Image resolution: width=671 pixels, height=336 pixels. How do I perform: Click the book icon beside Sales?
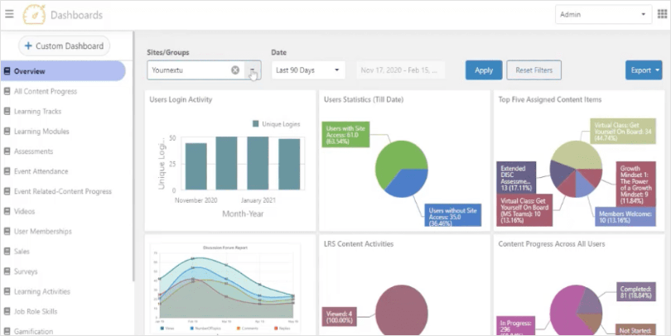point(7,252)
